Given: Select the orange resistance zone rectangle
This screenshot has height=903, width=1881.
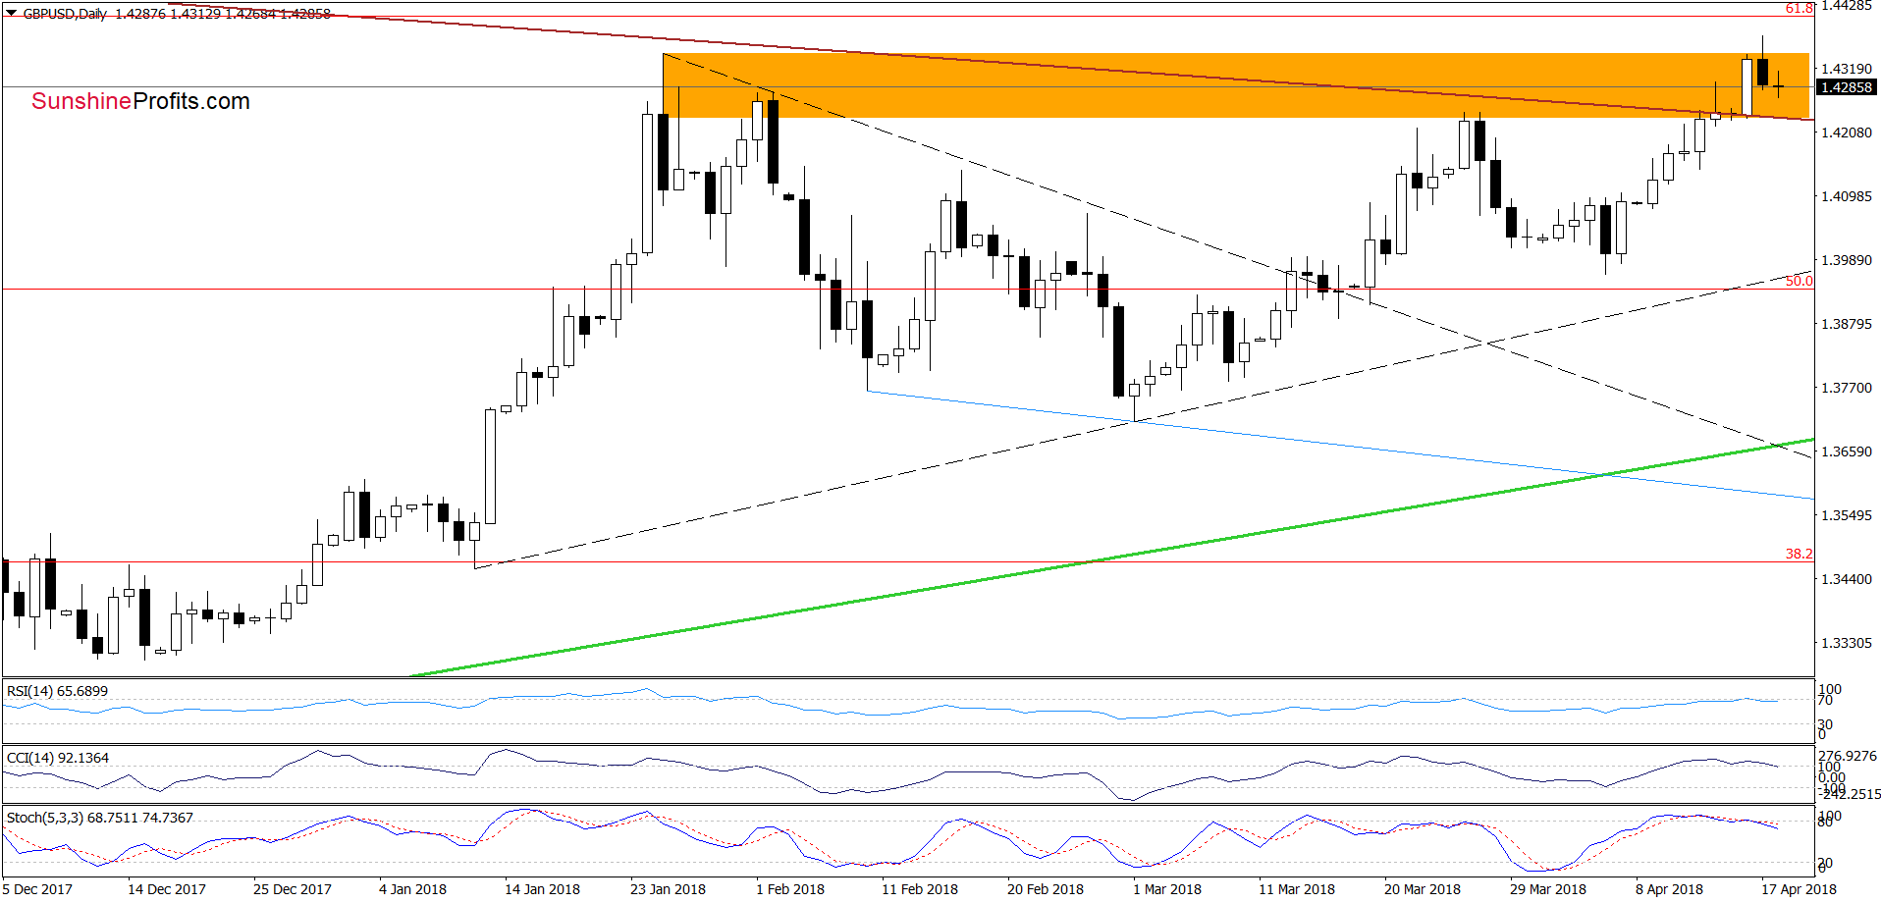Looking at the screenshot, I should [1236, 85].
